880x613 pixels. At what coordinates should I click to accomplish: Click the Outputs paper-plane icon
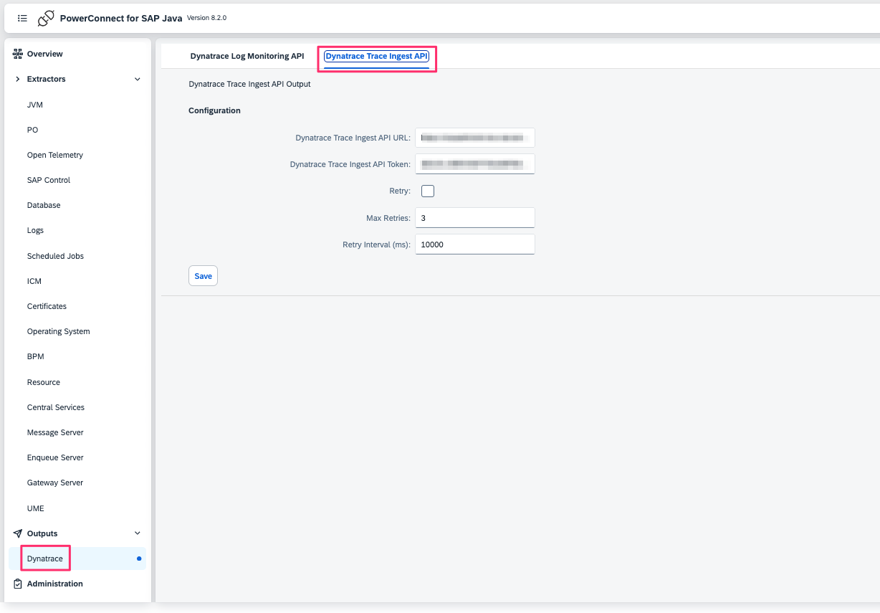[x=16, y=533]
